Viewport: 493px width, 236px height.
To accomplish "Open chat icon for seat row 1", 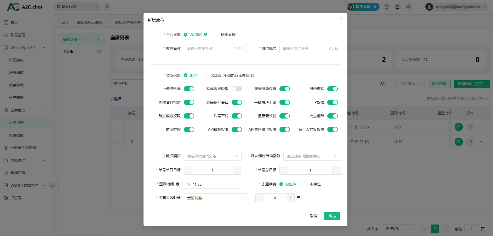I will click(x=458, y=127).
